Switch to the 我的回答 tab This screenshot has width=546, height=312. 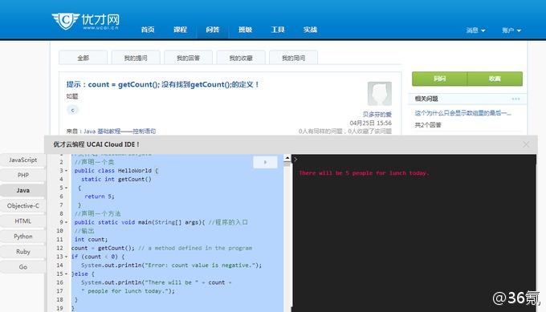click(x=189, y=58)
